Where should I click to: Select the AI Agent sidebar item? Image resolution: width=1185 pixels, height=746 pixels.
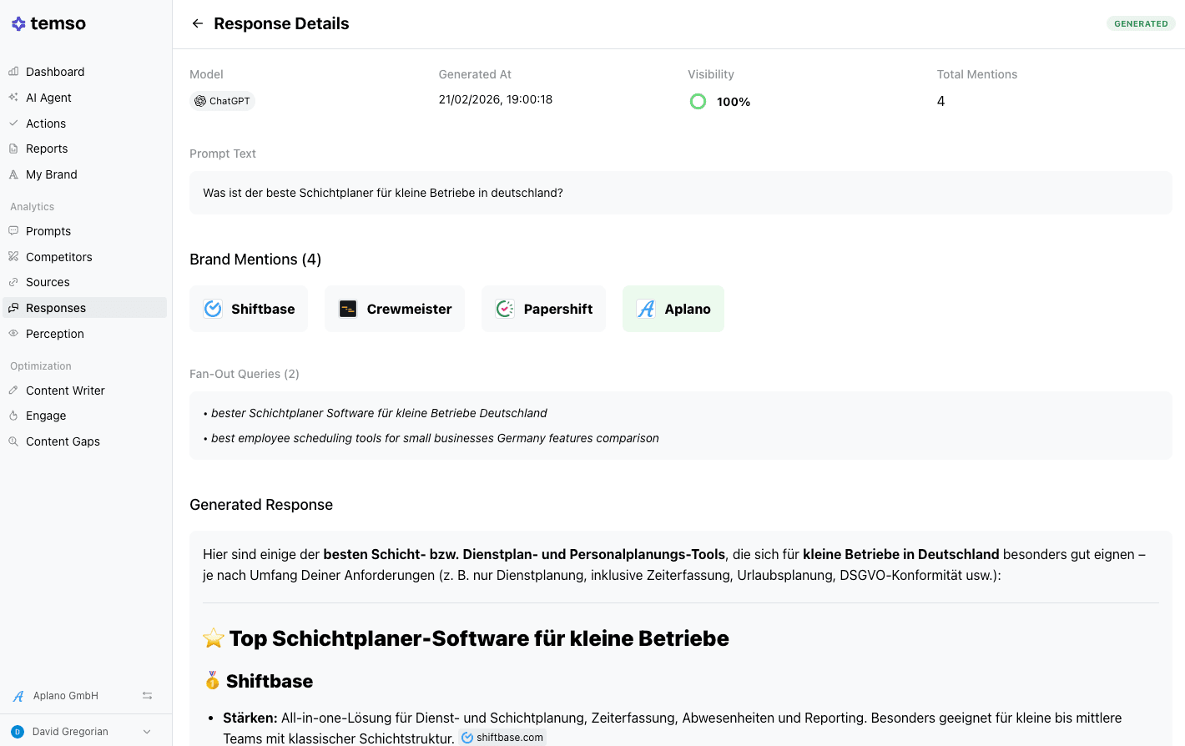pos(48,98)
